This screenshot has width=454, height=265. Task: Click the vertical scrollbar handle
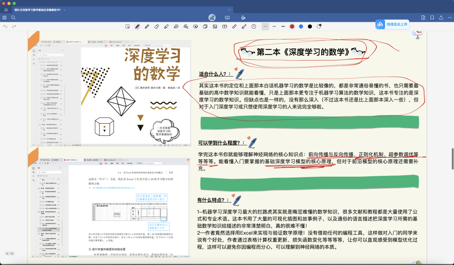click(x=453, y=159)
